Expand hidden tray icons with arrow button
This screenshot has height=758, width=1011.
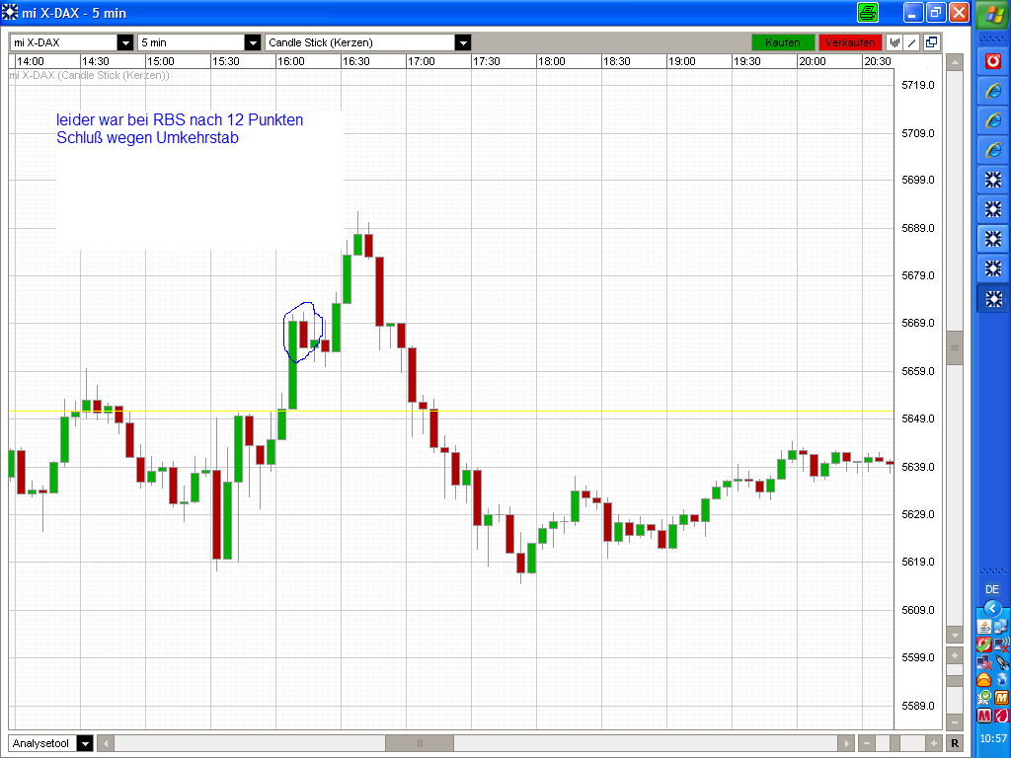[x=993, y=608]
